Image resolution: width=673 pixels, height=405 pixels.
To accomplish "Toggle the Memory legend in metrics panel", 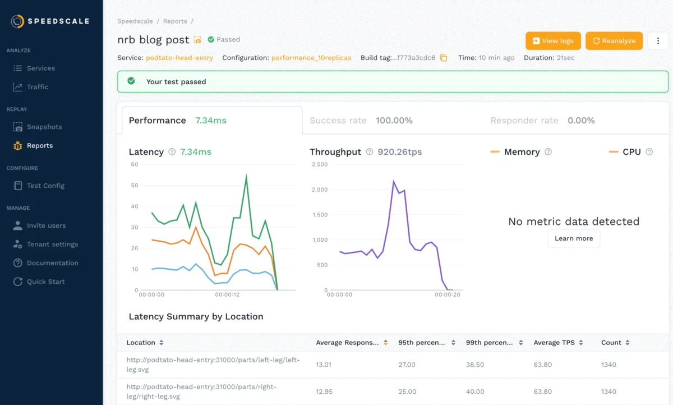I will point(494,151).
